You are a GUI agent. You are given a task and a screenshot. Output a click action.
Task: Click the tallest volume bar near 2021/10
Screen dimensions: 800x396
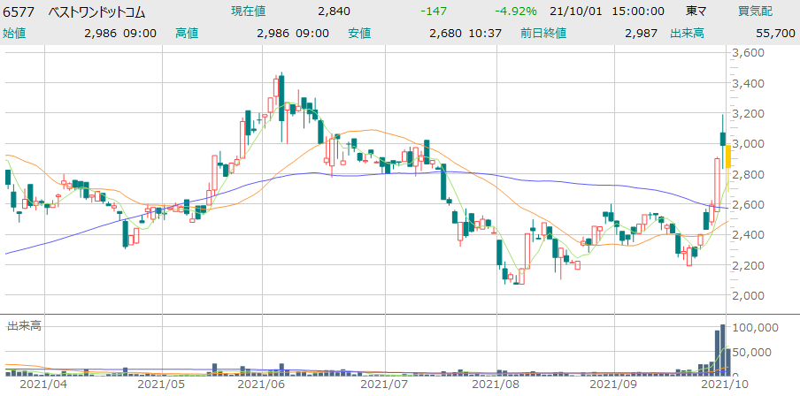(723, 354)
